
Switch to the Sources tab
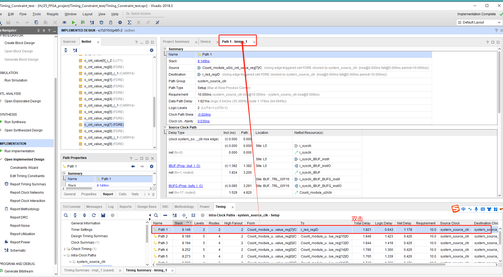coord(69,42)
